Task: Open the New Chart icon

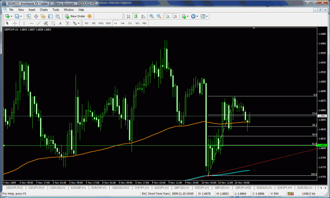Action: pyautogui.click(x=7, y=16)
